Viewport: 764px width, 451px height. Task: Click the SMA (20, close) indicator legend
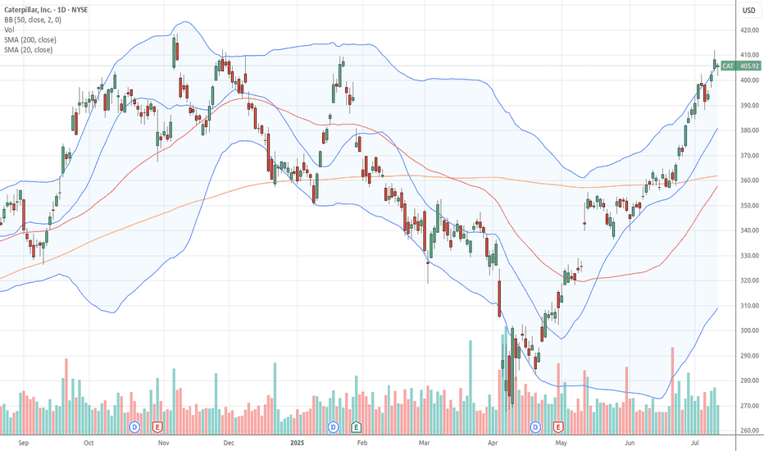pos(28,50)
